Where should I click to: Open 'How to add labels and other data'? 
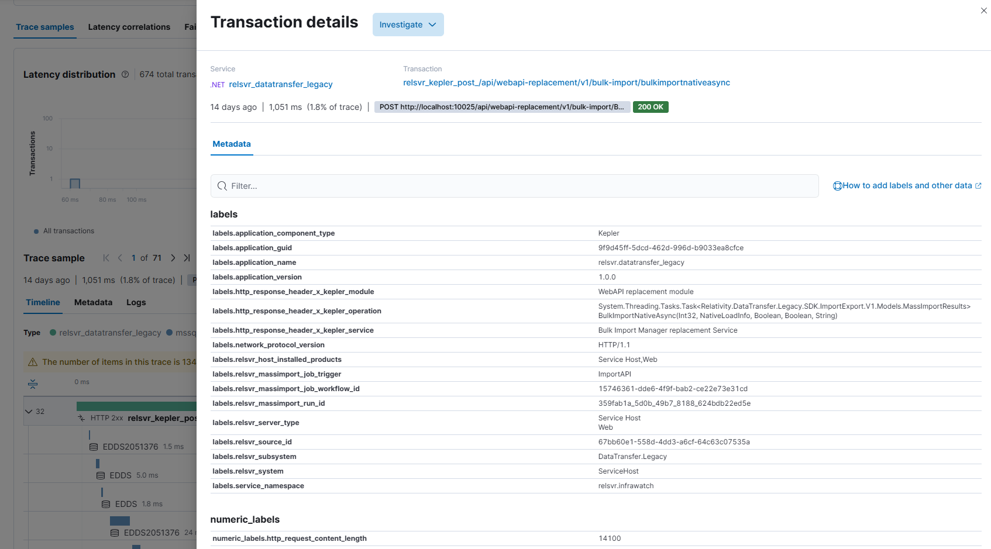pos(907,185)
